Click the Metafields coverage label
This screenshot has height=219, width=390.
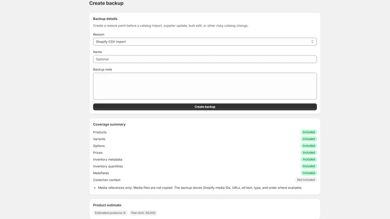[101, 173]
